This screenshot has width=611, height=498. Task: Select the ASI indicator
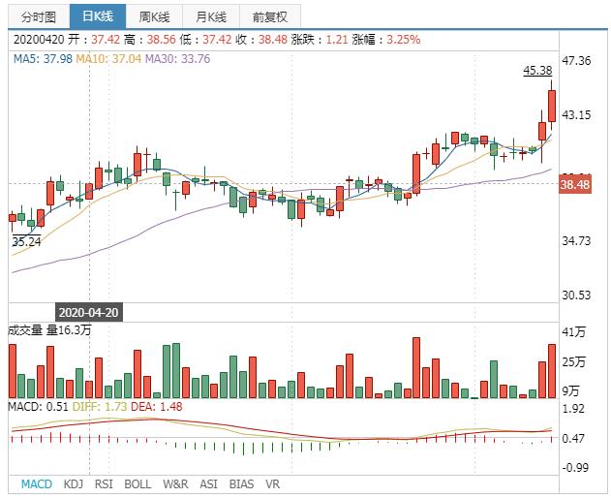pos(208,484)
